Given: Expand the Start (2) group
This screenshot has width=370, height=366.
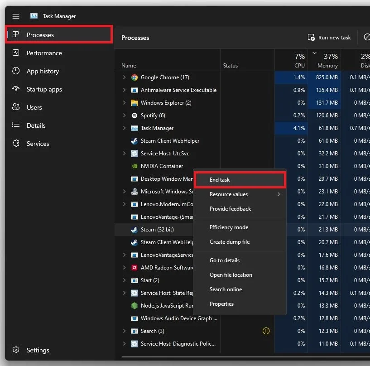Looking at the screenshot, I should 125,280.
